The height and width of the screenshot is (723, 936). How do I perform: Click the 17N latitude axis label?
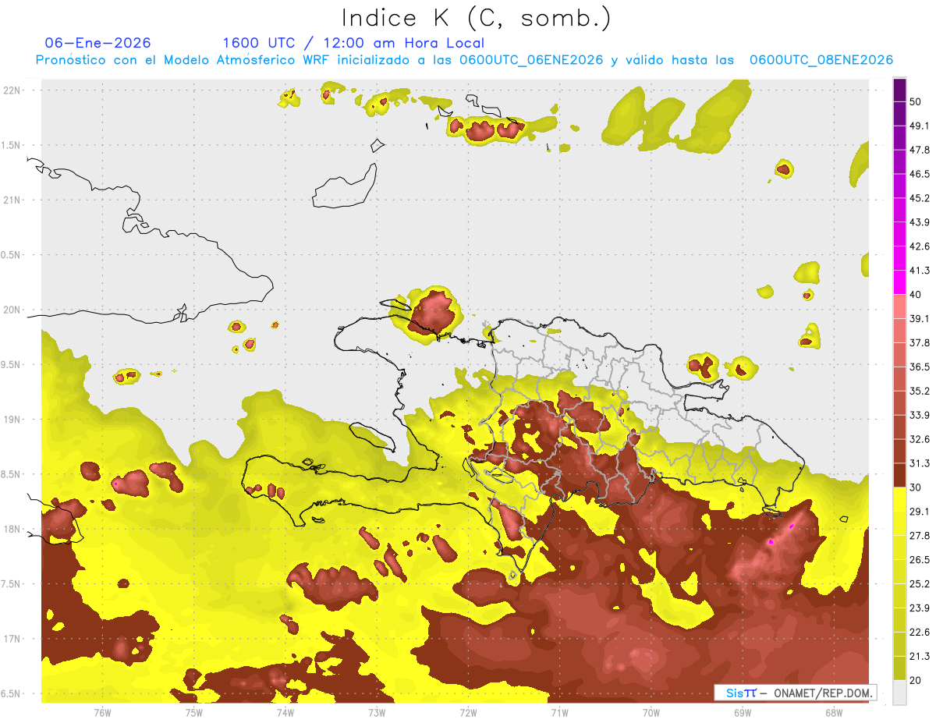click(x=13, y=639)
